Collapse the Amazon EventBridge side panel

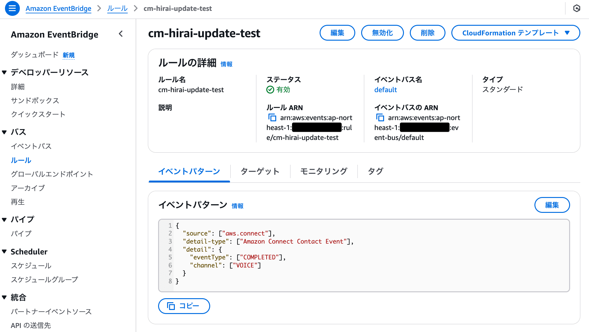click(121, 34)
